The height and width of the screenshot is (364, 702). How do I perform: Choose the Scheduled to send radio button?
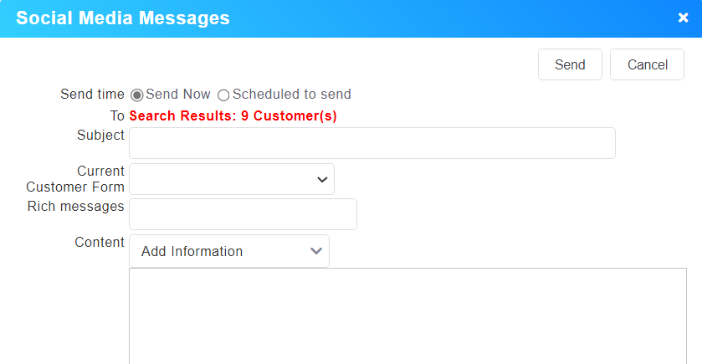(223, 95)
